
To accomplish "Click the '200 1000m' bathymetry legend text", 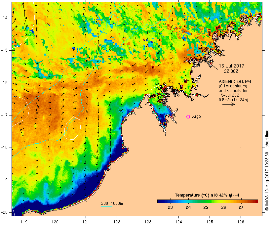I will (x=112, y=203).
